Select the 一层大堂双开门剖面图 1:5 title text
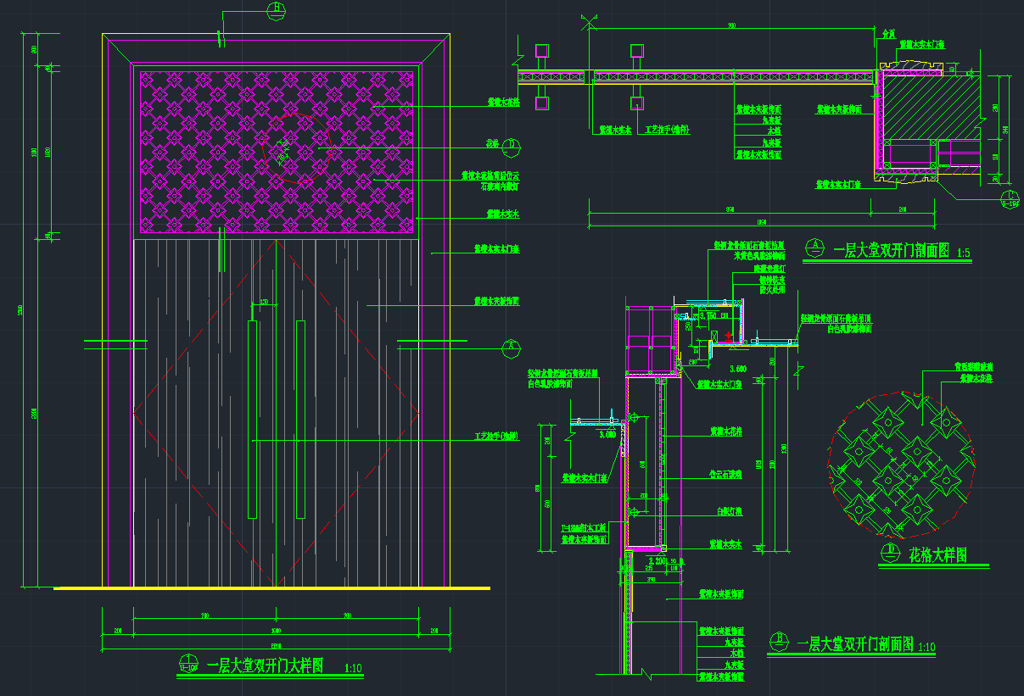 click(891, 250)
